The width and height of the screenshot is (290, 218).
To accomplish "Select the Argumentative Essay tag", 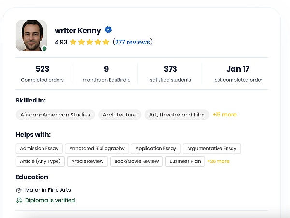I will (212, 148).
